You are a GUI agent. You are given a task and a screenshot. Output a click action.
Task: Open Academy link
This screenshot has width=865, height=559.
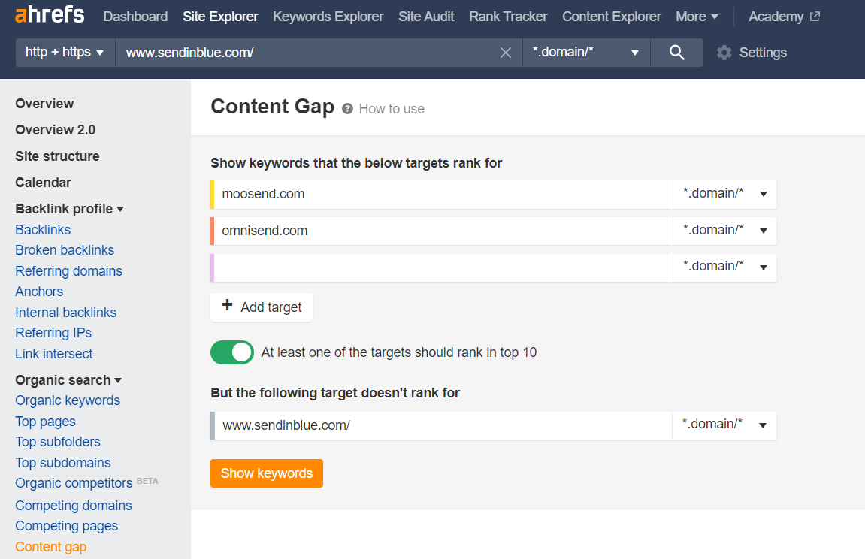776,17
